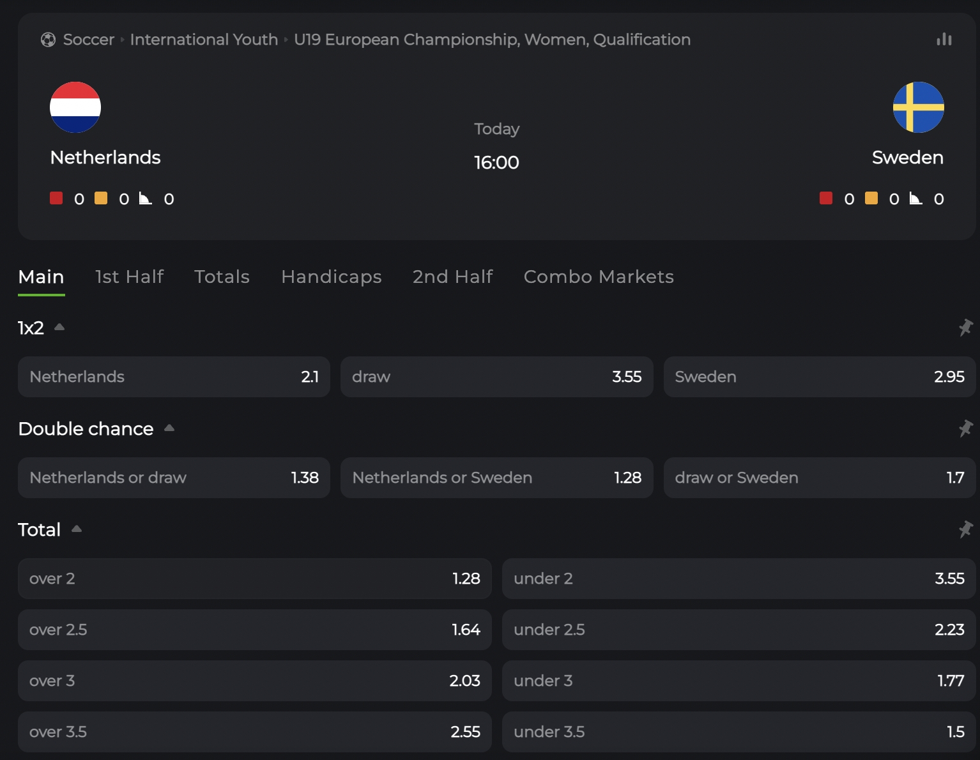Image resolution: width=980 pixels, height=760 pixels.
Task: Pin the 1x2 market
Action: tap(965, 328)
